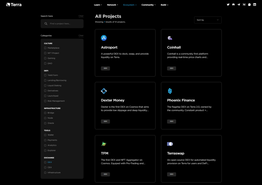Click the All Projects heading
This screenshot has height=185, width=262.
point(108,16)
